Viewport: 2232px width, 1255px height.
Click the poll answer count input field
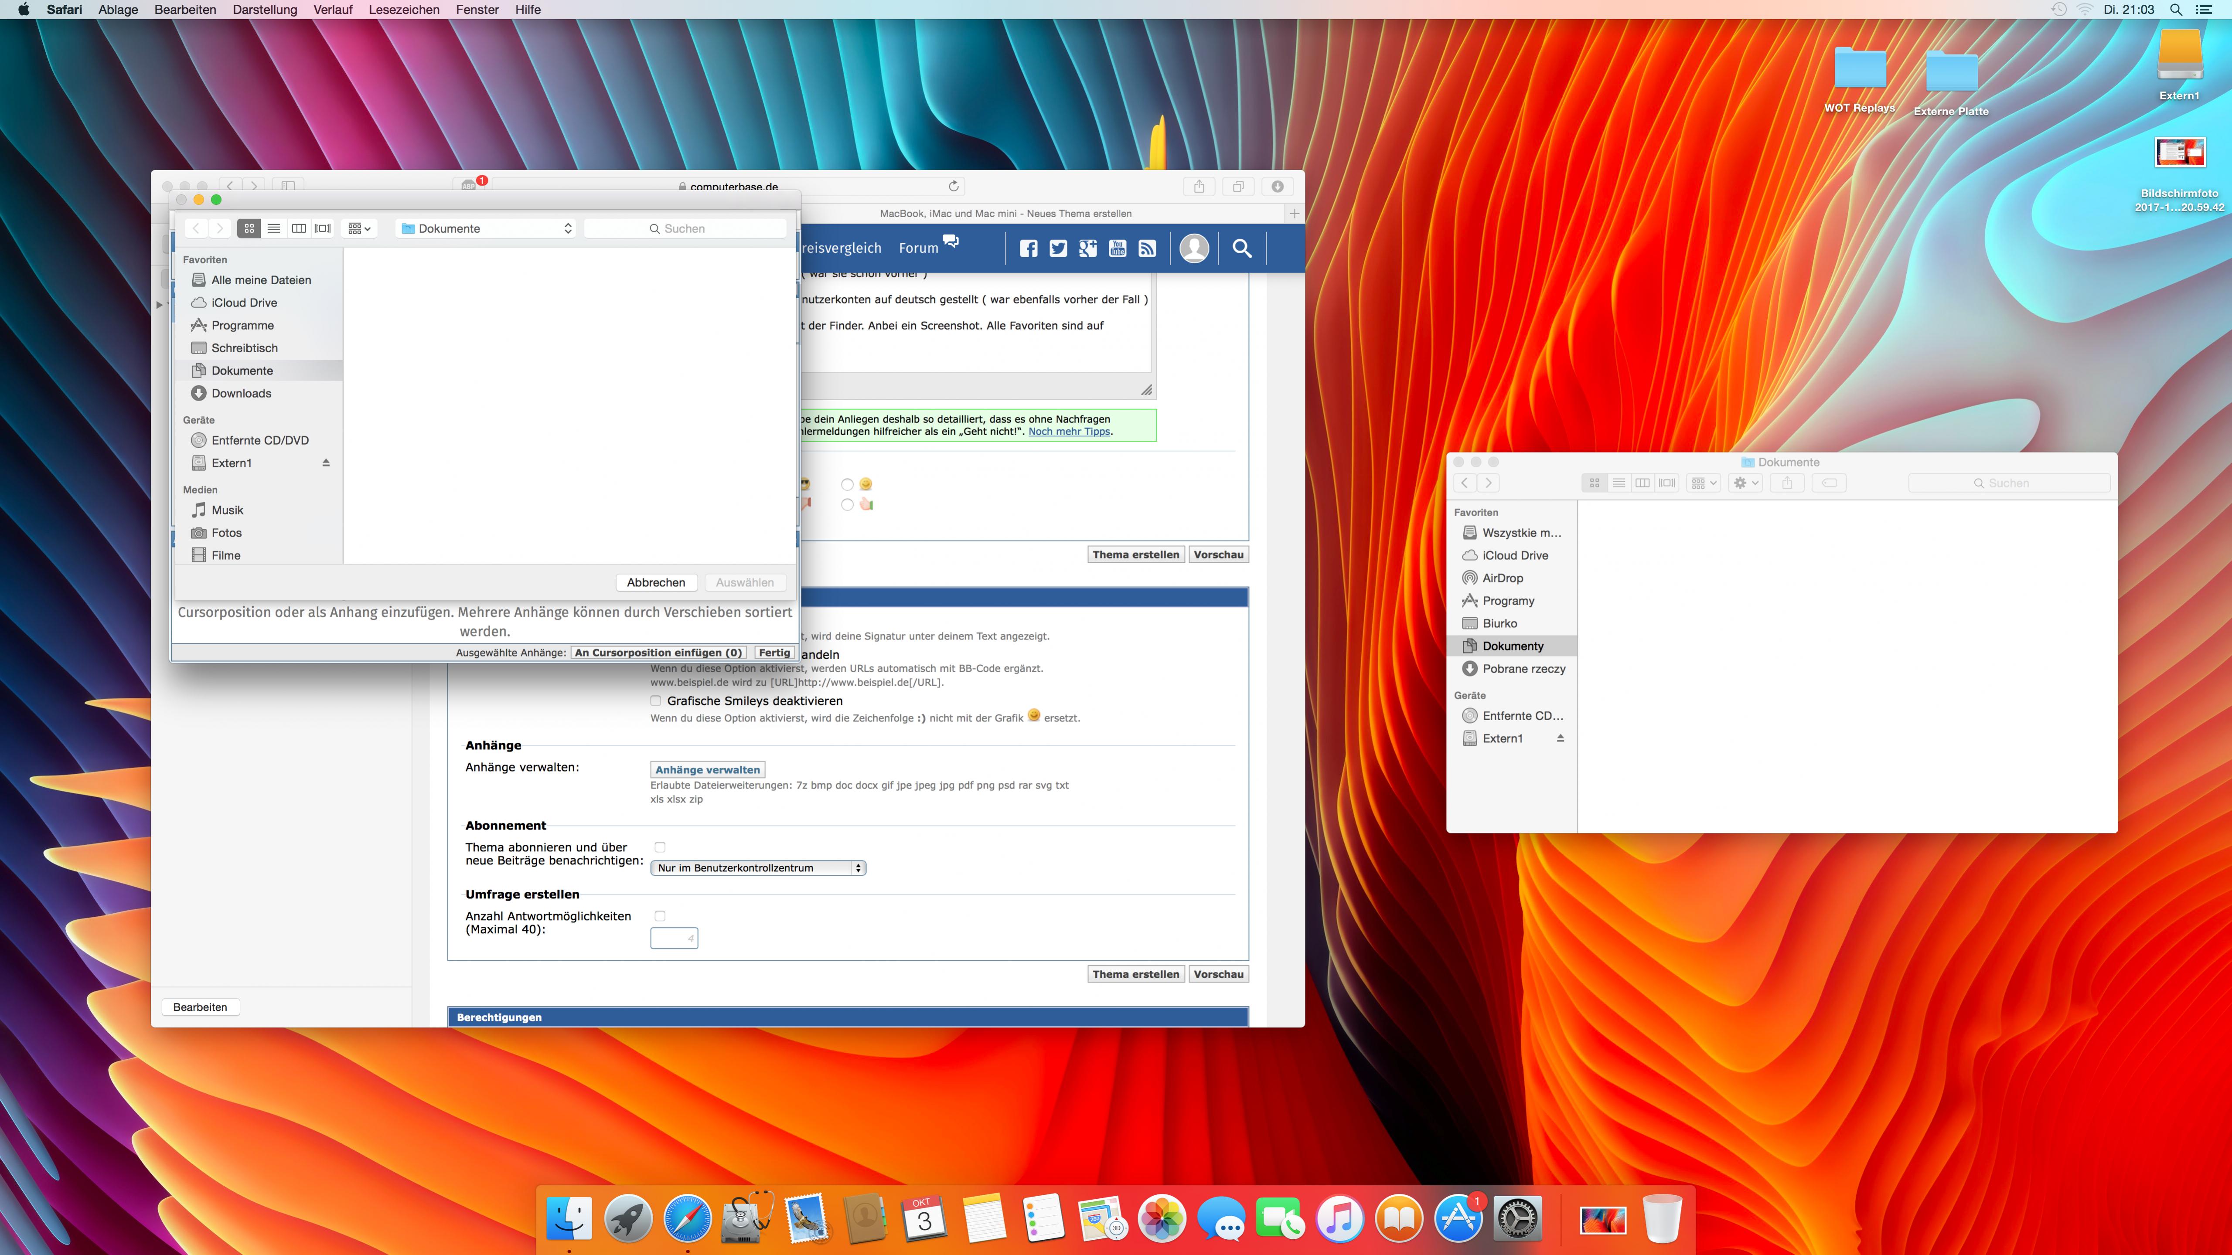tap(674, 938)
